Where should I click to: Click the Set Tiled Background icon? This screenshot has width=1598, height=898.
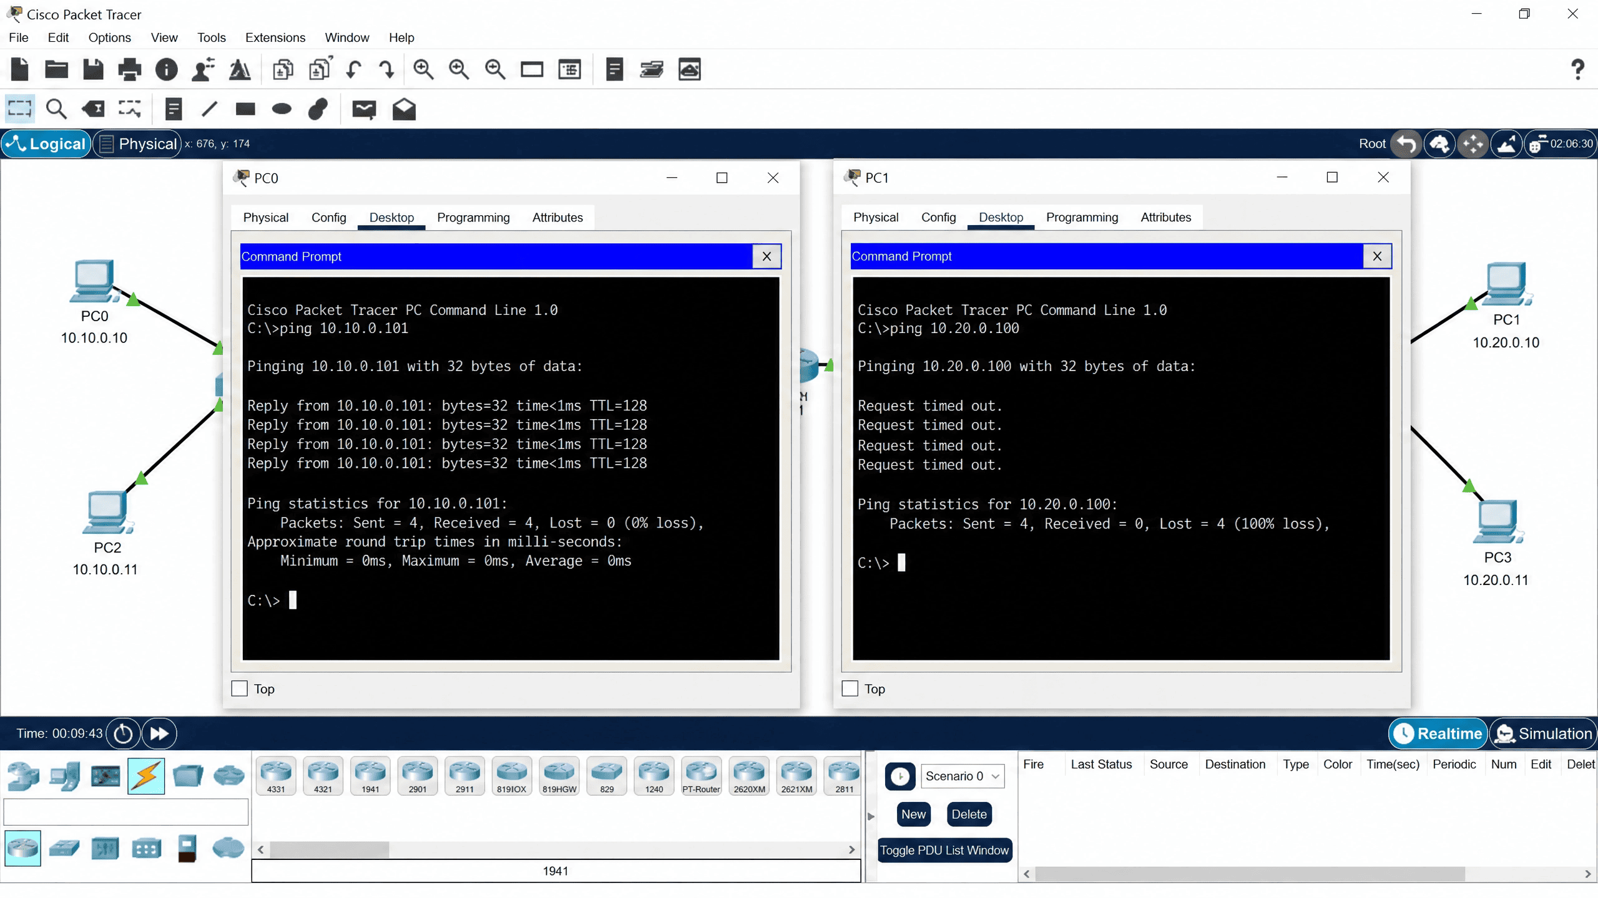pos(1506,144)
